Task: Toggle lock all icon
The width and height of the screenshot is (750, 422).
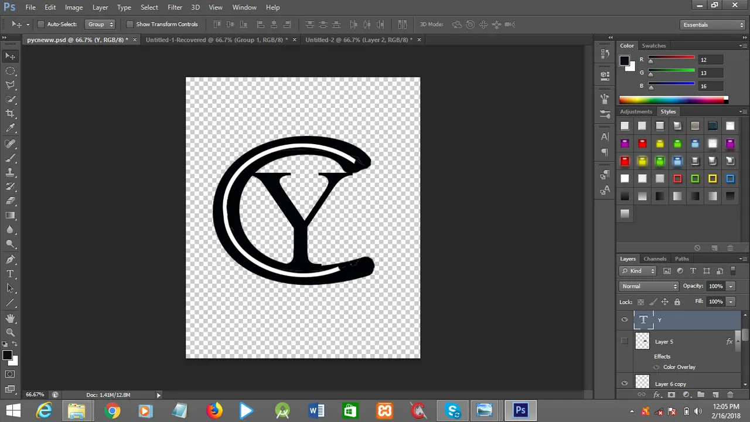Action: click(677, 302)
